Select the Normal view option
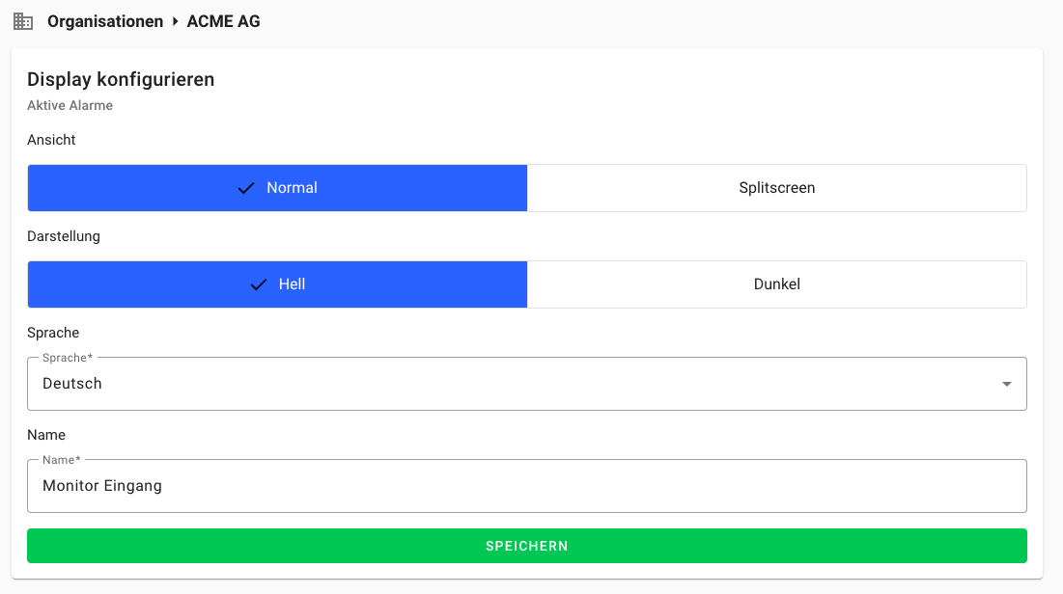The width and height of the screenshot is (1063, 594). pos(277,188)
